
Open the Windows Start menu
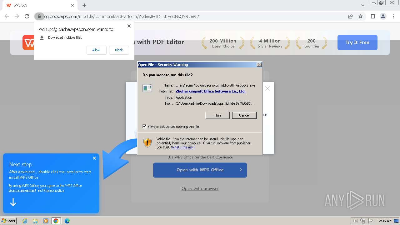point(9,221)
